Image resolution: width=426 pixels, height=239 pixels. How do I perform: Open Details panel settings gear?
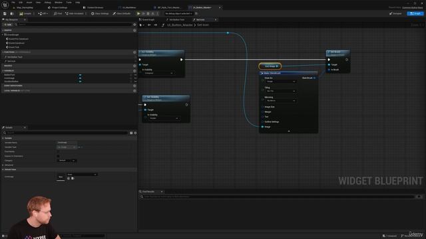click(135, 133)
